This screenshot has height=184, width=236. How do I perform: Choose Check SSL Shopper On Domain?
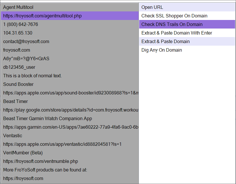click(187, 16)
